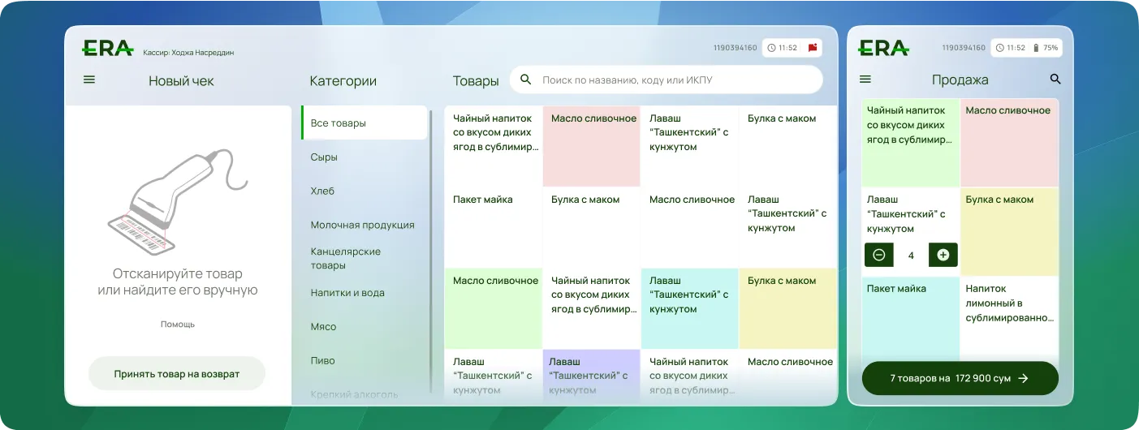Click the ERA logo above Новый чек
The width and height of the screenshot is (1139, 430).
107,49
